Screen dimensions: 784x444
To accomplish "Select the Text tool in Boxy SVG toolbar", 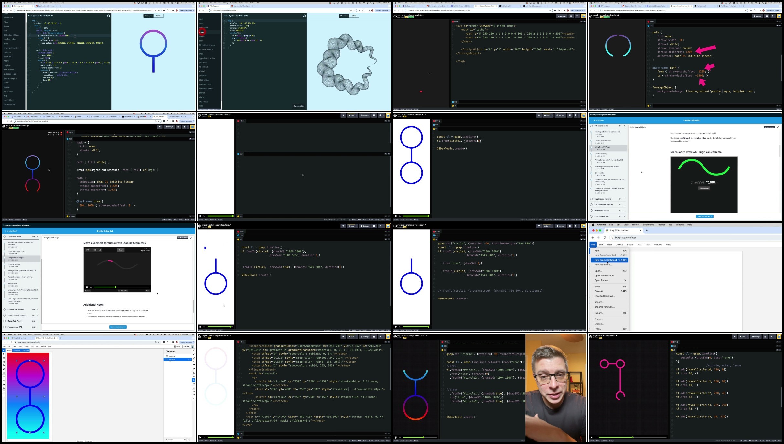I will (4, 384).
